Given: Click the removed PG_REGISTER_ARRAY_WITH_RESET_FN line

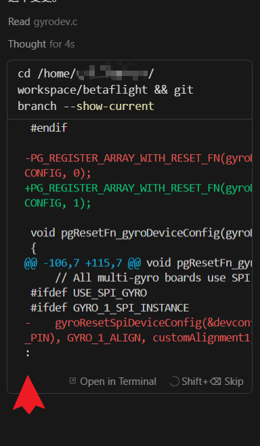Looking at the screenshot, I should 139,158.
